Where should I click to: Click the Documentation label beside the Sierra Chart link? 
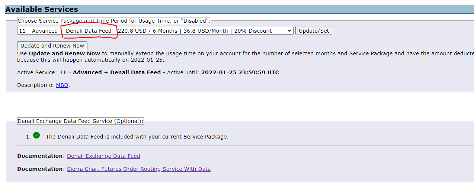click(x=40, y=169)
